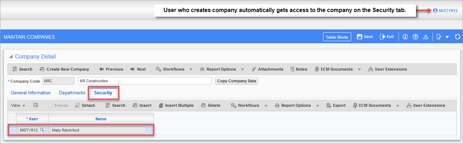Click the company name field MR Construction
463x144 pixels.
[x=145, y=81]
